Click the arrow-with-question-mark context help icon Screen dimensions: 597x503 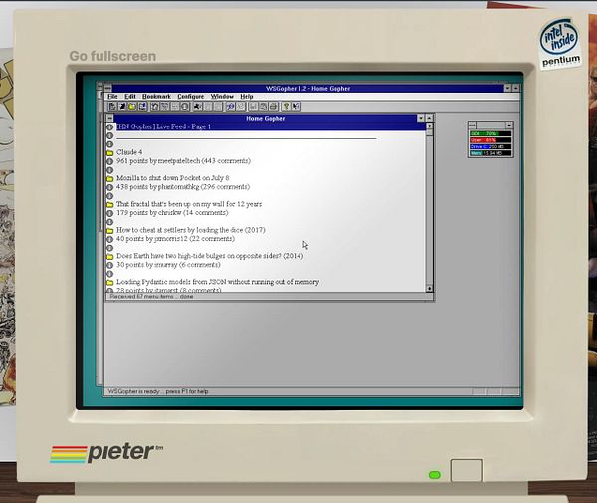pos(296,107)
